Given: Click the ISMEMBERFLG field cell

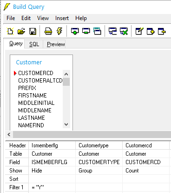Looking at the screenshot, I should [52, 162].
